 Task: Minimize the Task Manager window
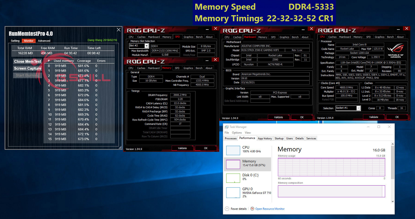pyautogui.click(x=368, y=127)
